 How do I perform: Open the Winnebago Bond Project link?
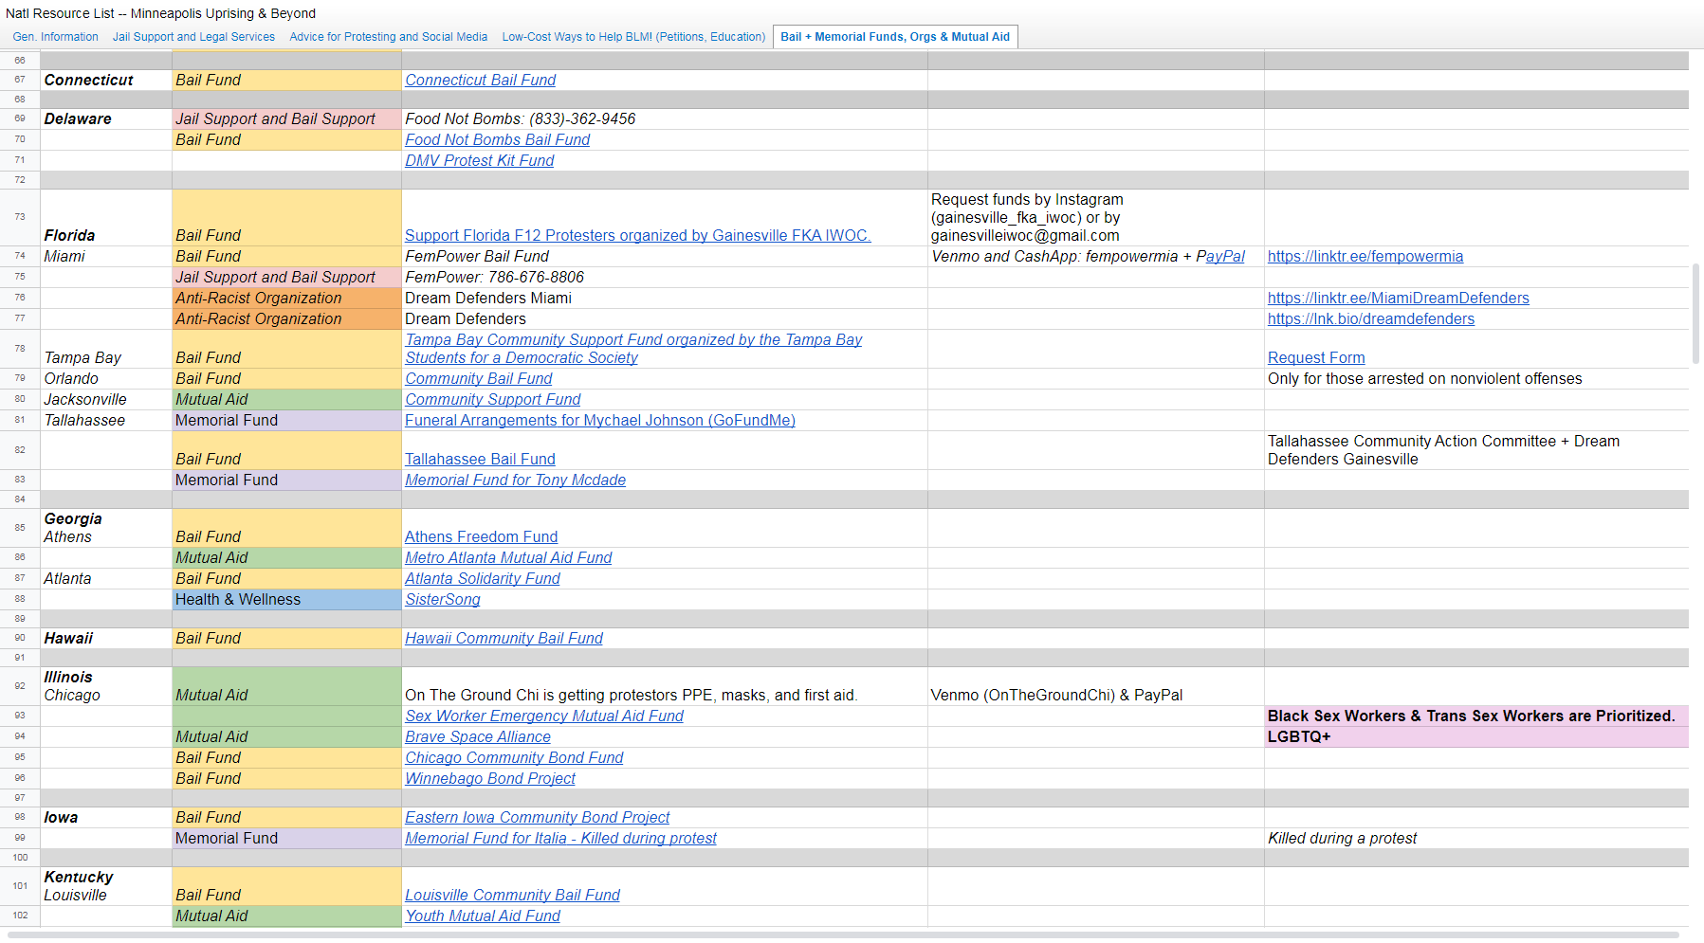coord(490,779)
